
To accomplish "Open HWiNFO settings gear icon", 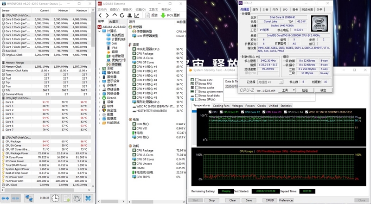I will [77, 198].
